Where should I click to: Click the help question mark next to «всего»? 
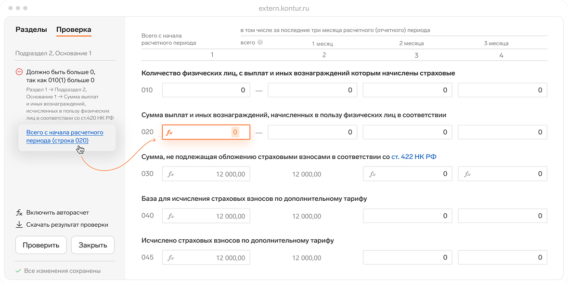tap(260, 43)
